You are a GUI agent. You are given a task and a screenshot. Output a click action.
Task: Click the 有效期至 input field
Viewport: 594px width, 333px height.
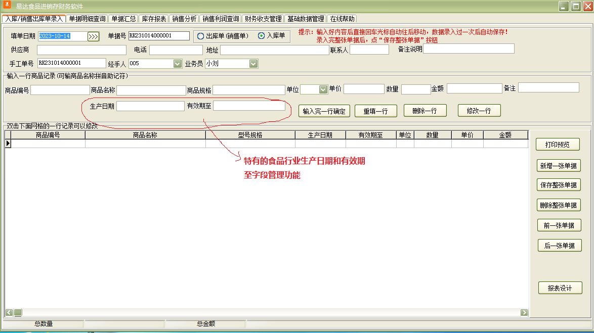coord(249,106)
